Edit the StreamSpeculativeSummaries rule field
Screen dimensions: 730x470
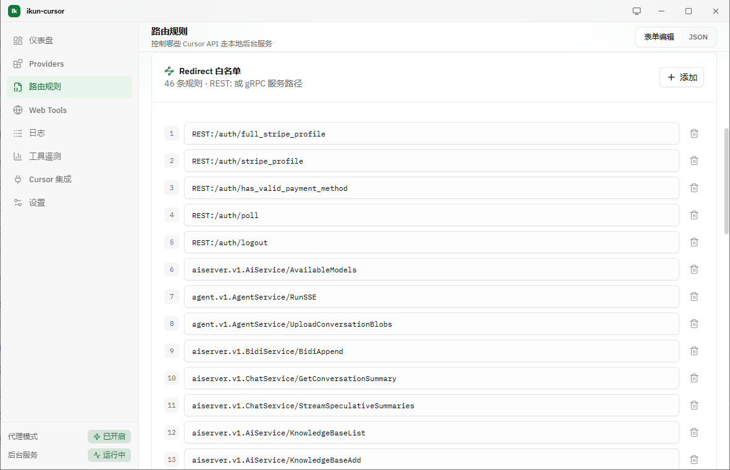click(431, 406)
